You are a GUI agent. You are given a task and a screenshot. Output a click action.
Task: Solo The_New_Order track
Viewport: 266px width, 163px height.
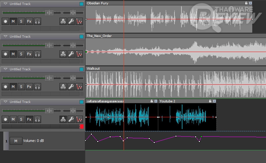tap(21, 54)
